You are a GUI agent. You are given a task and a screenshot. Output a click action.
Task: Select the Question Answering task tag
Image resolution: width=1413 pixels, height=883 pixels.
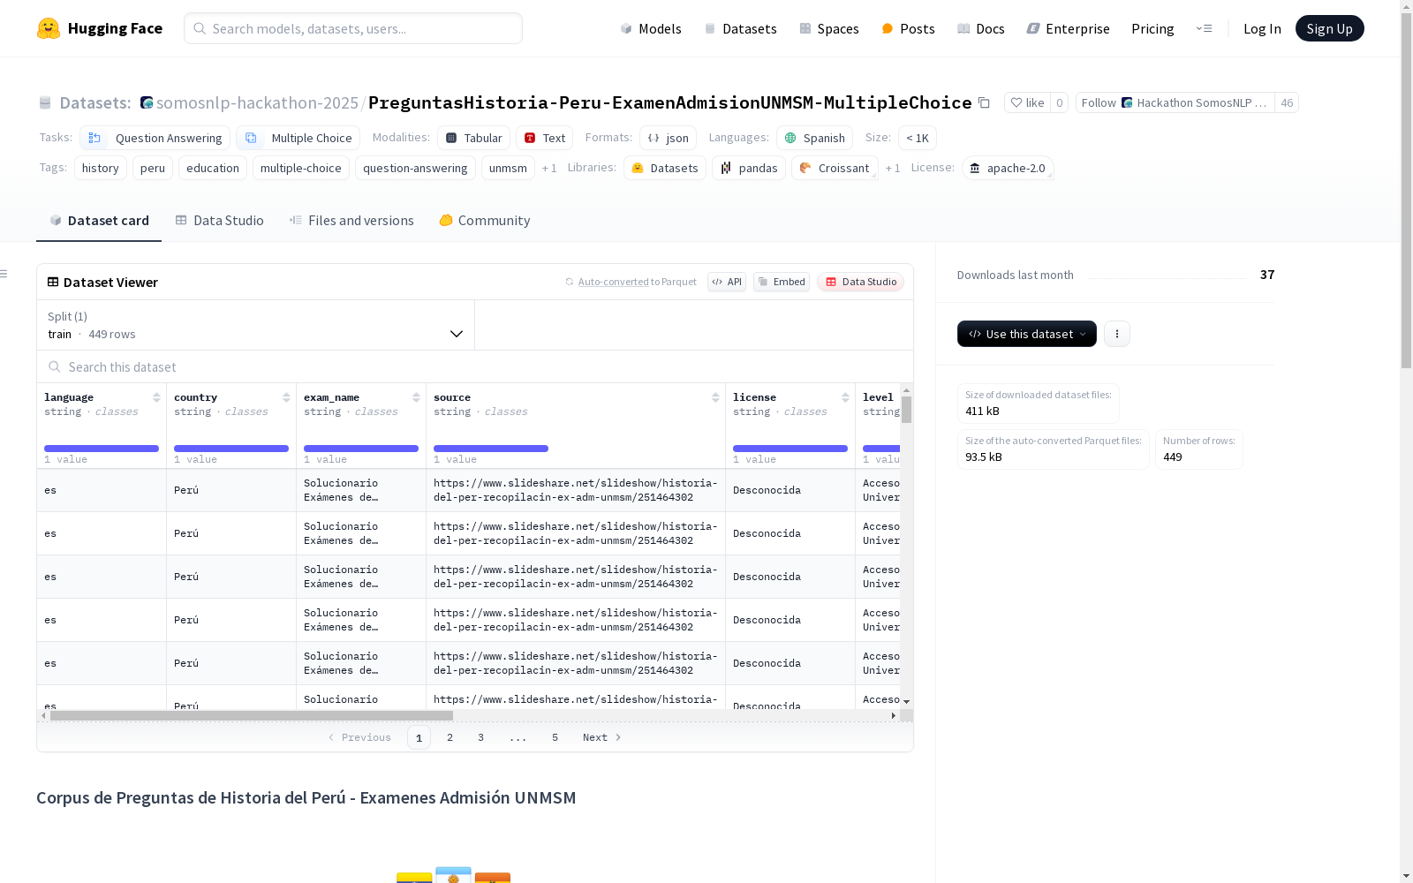coord(155,138)
